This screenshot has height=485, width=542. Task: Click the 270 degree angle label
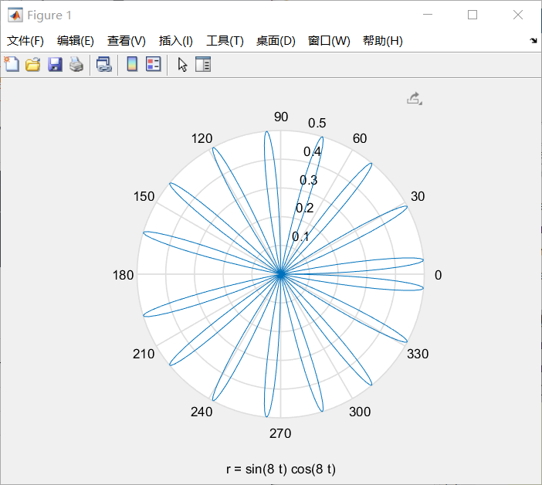[280, 433]
